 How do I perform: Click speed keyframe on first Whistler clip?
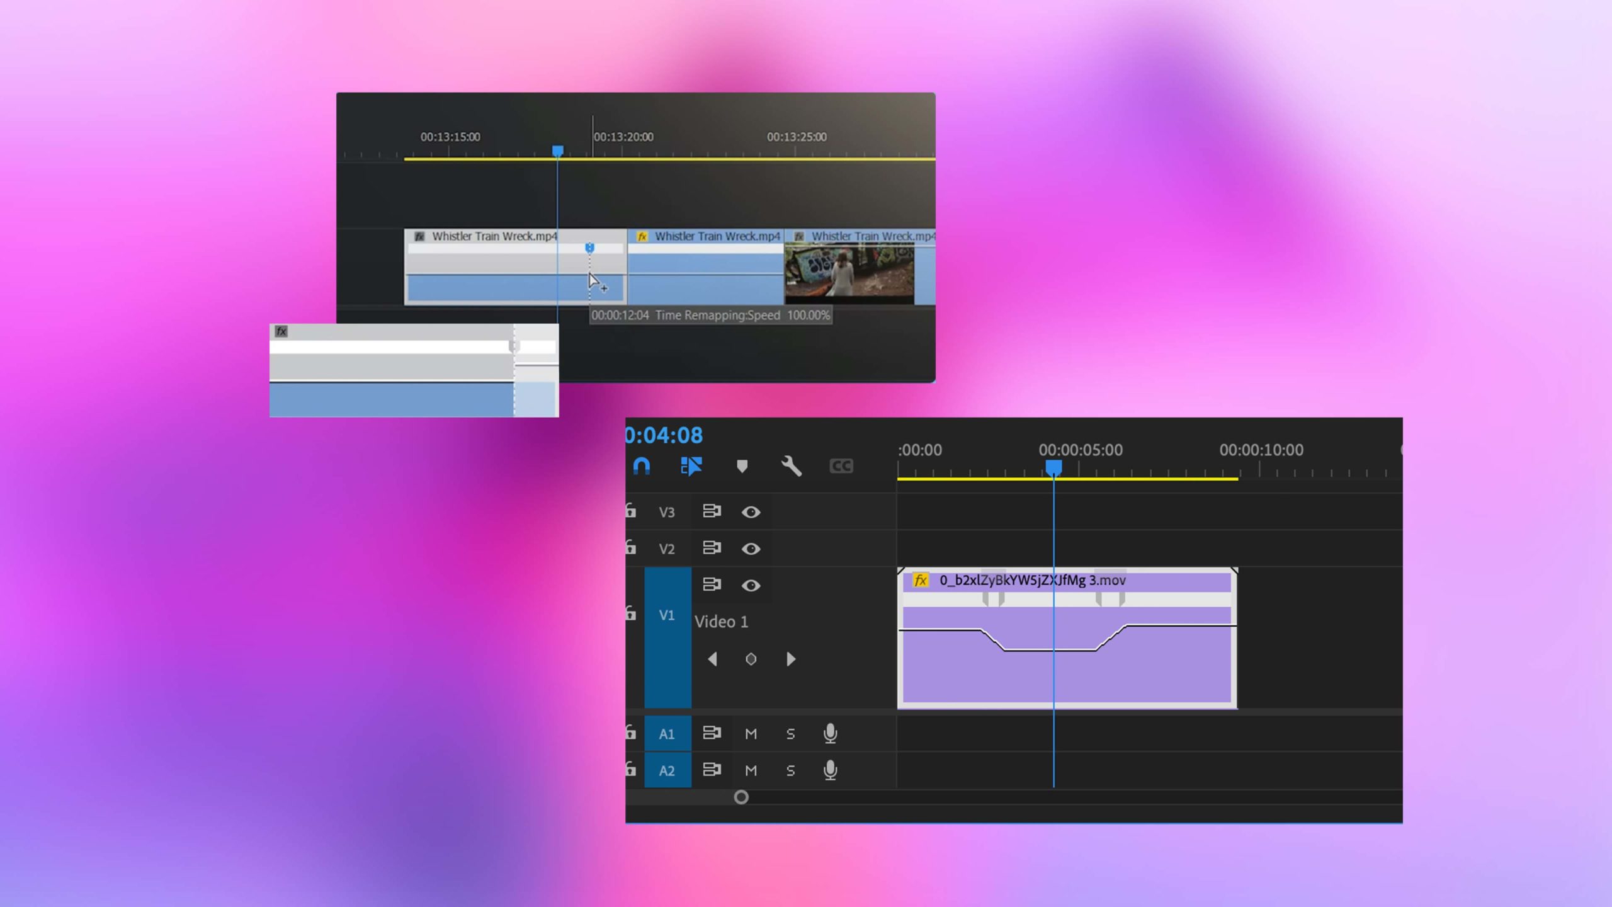pos(589,248)
